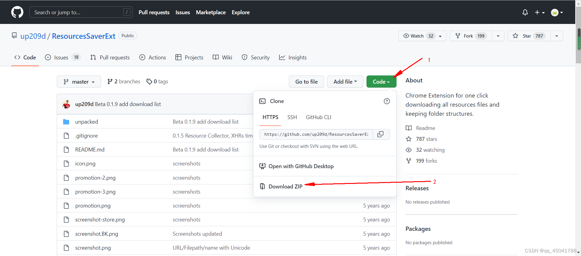Open the Add file dropdown

tap(345, 81)
